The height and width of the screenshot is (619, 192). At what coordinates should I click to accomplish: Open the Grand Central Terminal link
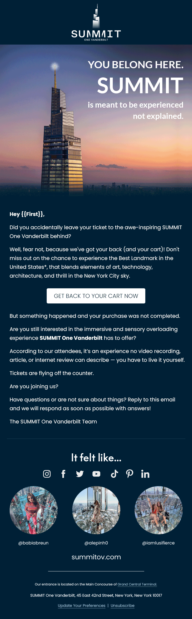[x=137, y=584]
